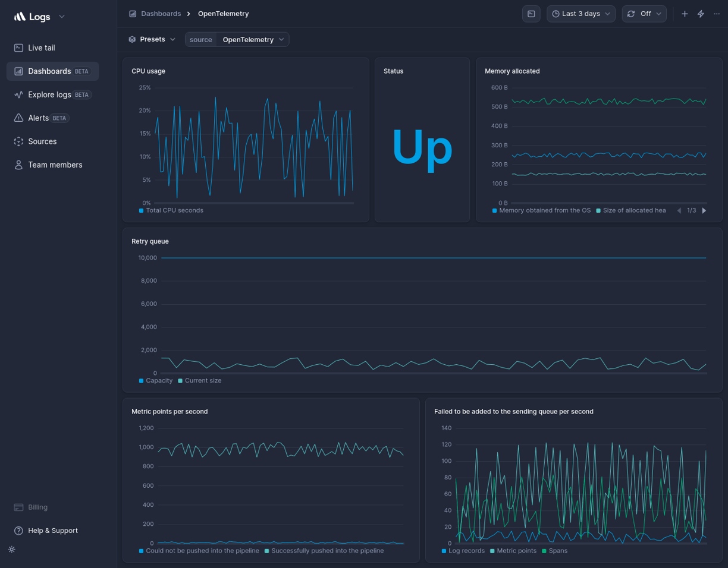
Task: Go to next memory legend page
Action: [x=704, y=210]
